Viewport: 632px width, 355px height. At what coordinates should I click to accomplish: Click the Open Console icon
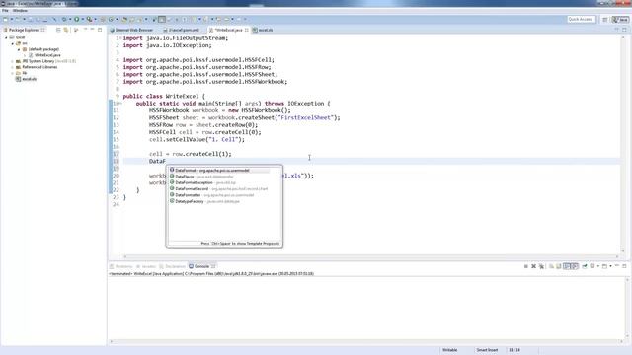604,266
